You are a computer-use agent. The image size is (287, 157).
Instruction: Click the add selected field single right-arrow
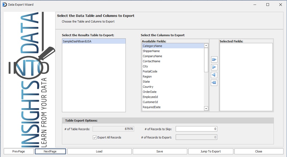click(214, 67)
